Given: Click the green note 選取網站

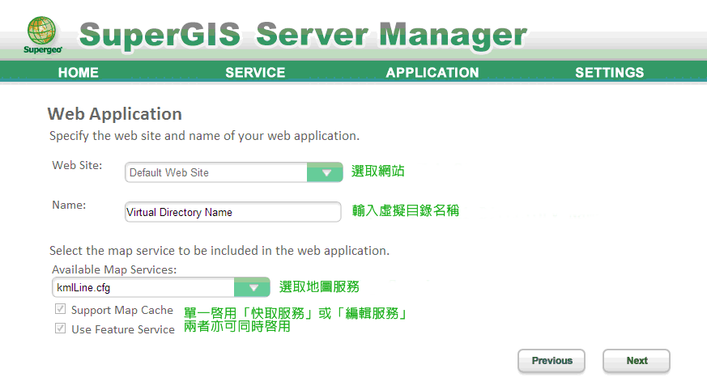Looking at the screenshot, I should point(378,172).
